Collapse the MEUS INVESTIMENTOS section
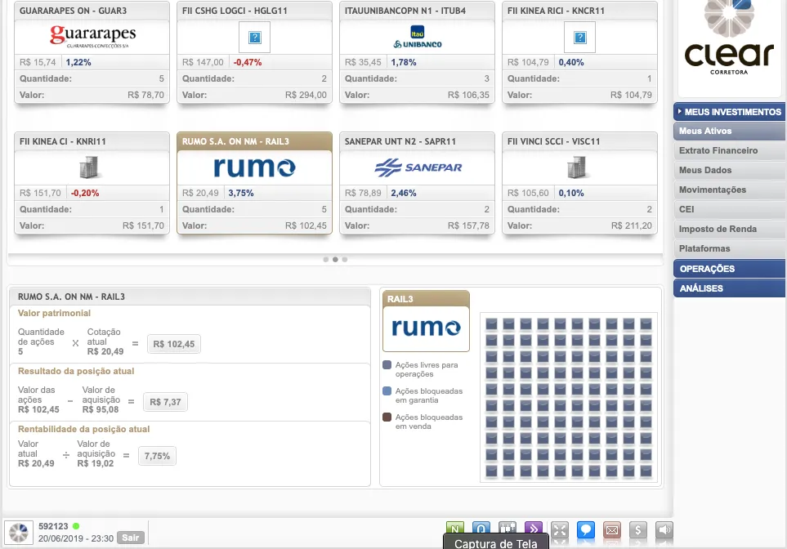787x549 pixels. tap(729, 112)
